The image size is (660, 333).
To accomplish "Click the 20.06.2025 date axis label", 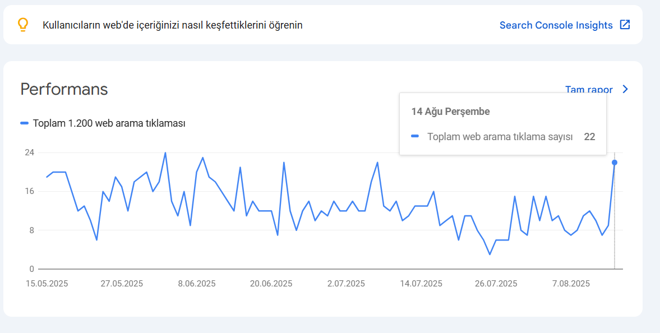I will coord(271,283).
